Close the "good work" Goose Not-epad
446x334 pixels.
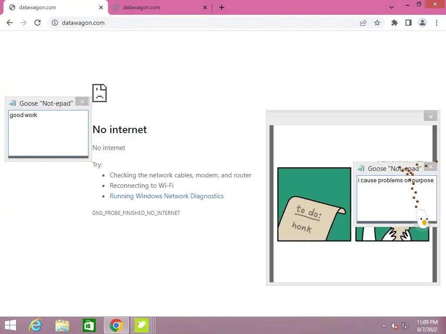82,101
